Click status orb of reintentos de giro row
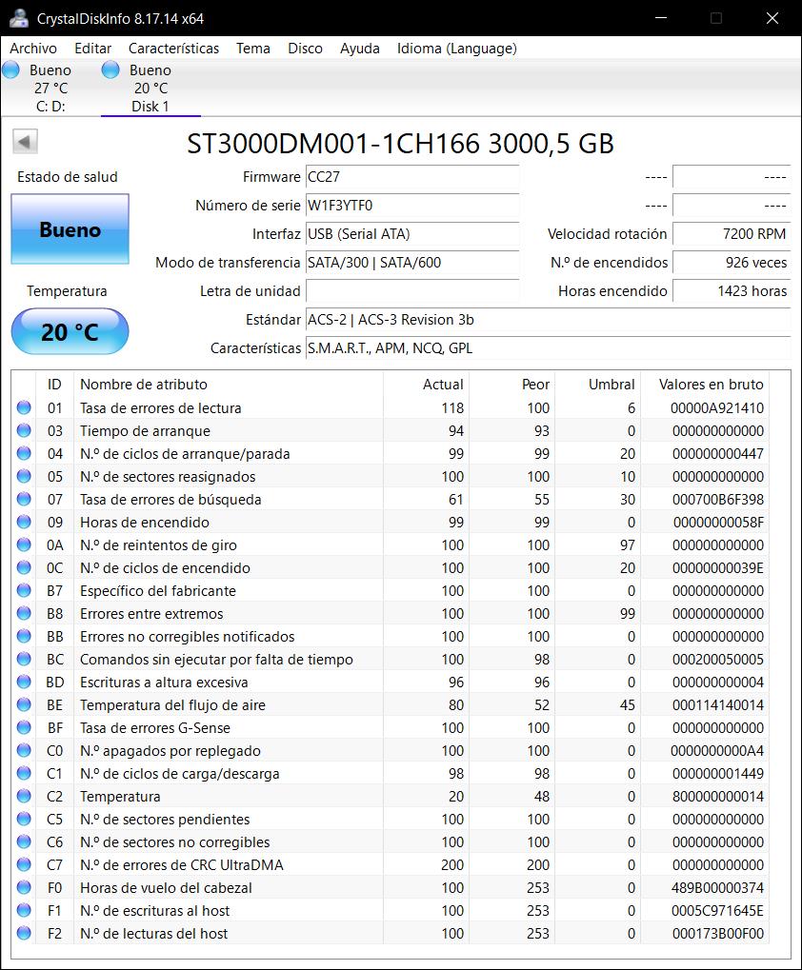Screen dimensions: 802x970 (24, 545)
